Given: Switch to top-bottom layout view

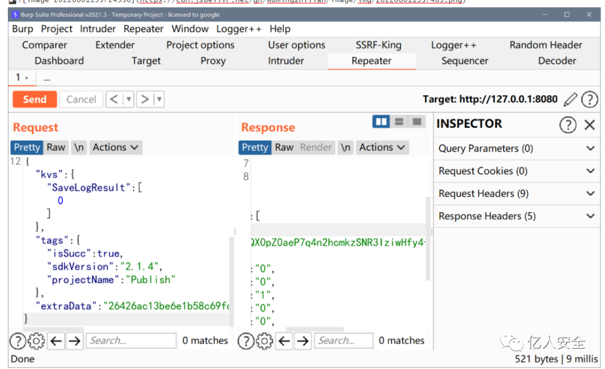Looking at the screenshot, I should coord(399,122).
